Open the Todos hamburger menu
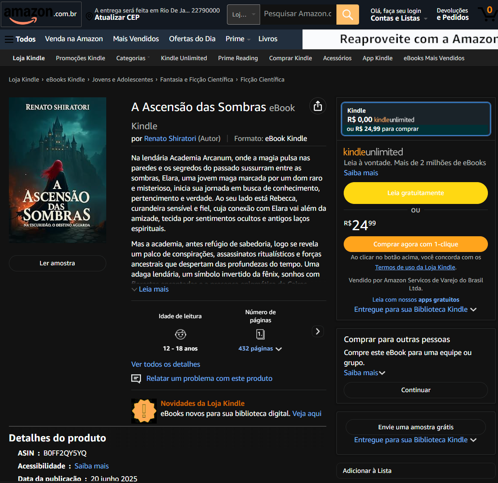498x483 pixels. (x=20, y=39)
